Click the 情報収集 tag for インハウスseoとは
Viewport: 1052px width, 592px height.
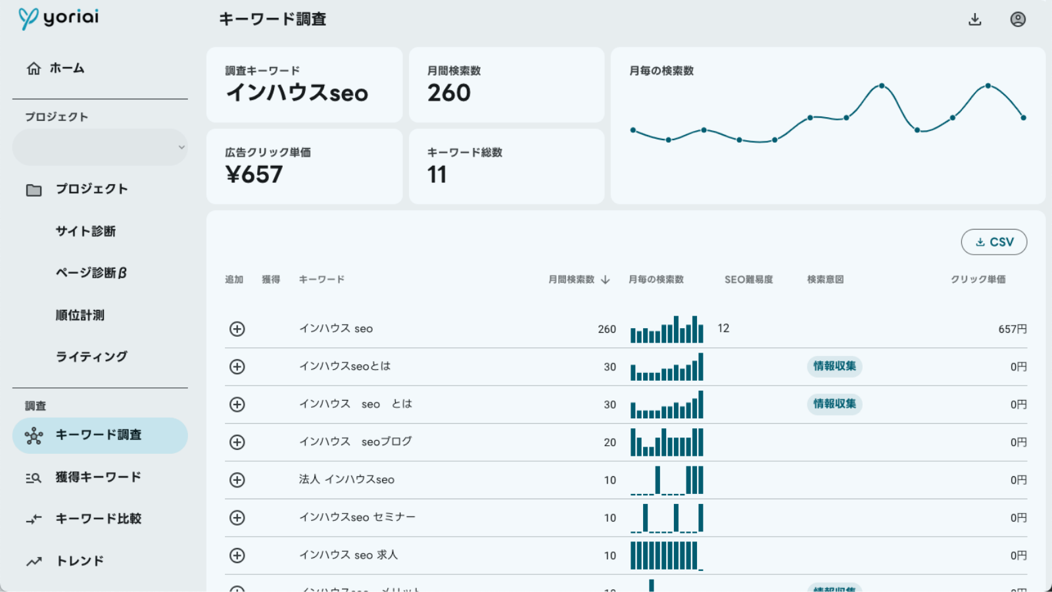point(834,366)
